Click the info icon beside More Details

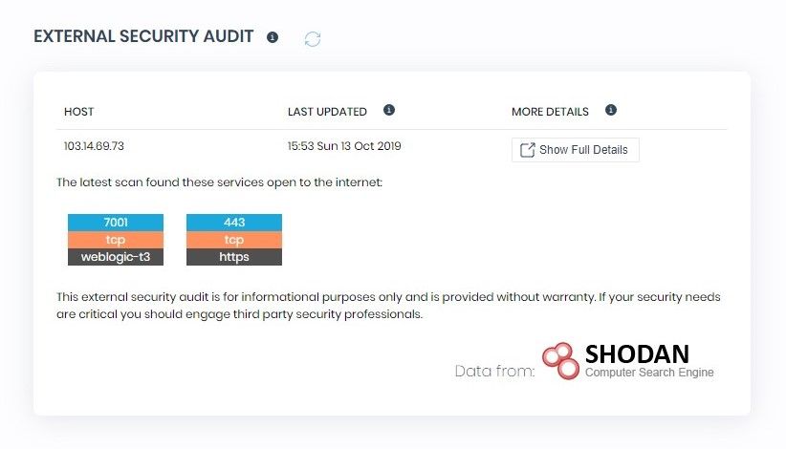pyautogui.click(x=611, y=110)
